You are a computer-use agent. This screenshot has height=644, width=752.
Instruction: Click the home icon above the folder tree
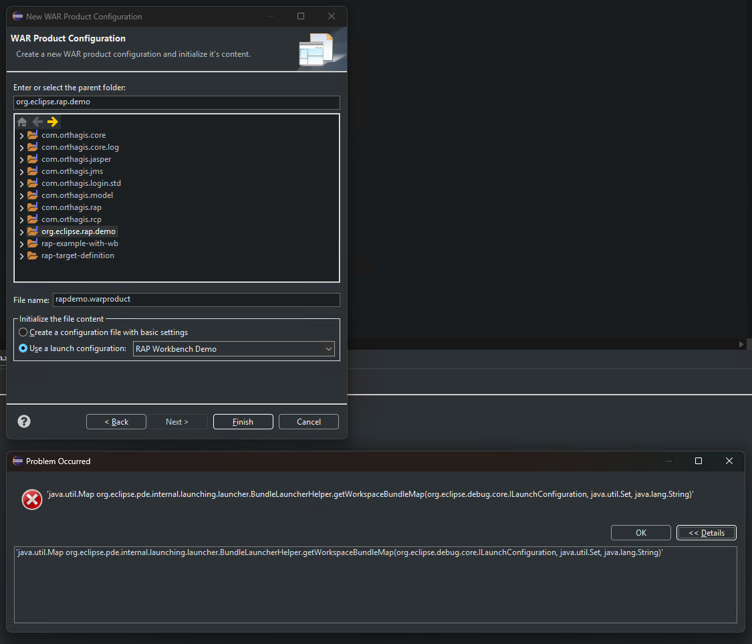(22, 122)
